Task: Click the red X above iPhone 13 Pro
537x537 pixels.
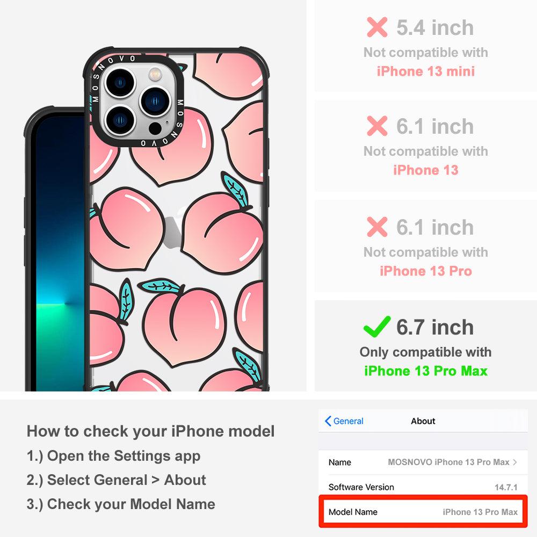Action: [x=377, y=227]
